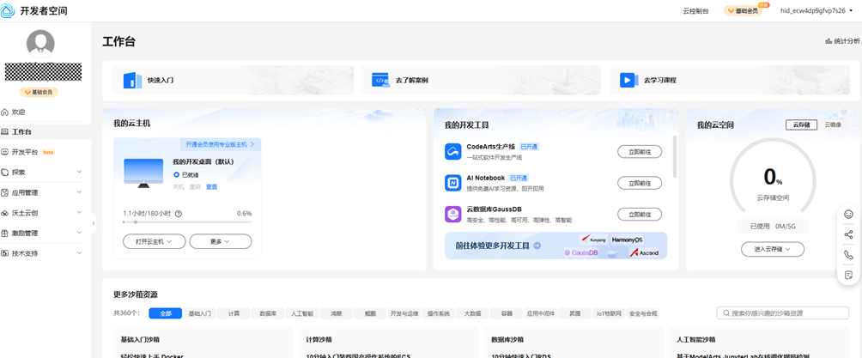The height and width of the screenshot is (358, 862).
Task: Open the 进入云存储 dropdown
Action: (772, 249)
